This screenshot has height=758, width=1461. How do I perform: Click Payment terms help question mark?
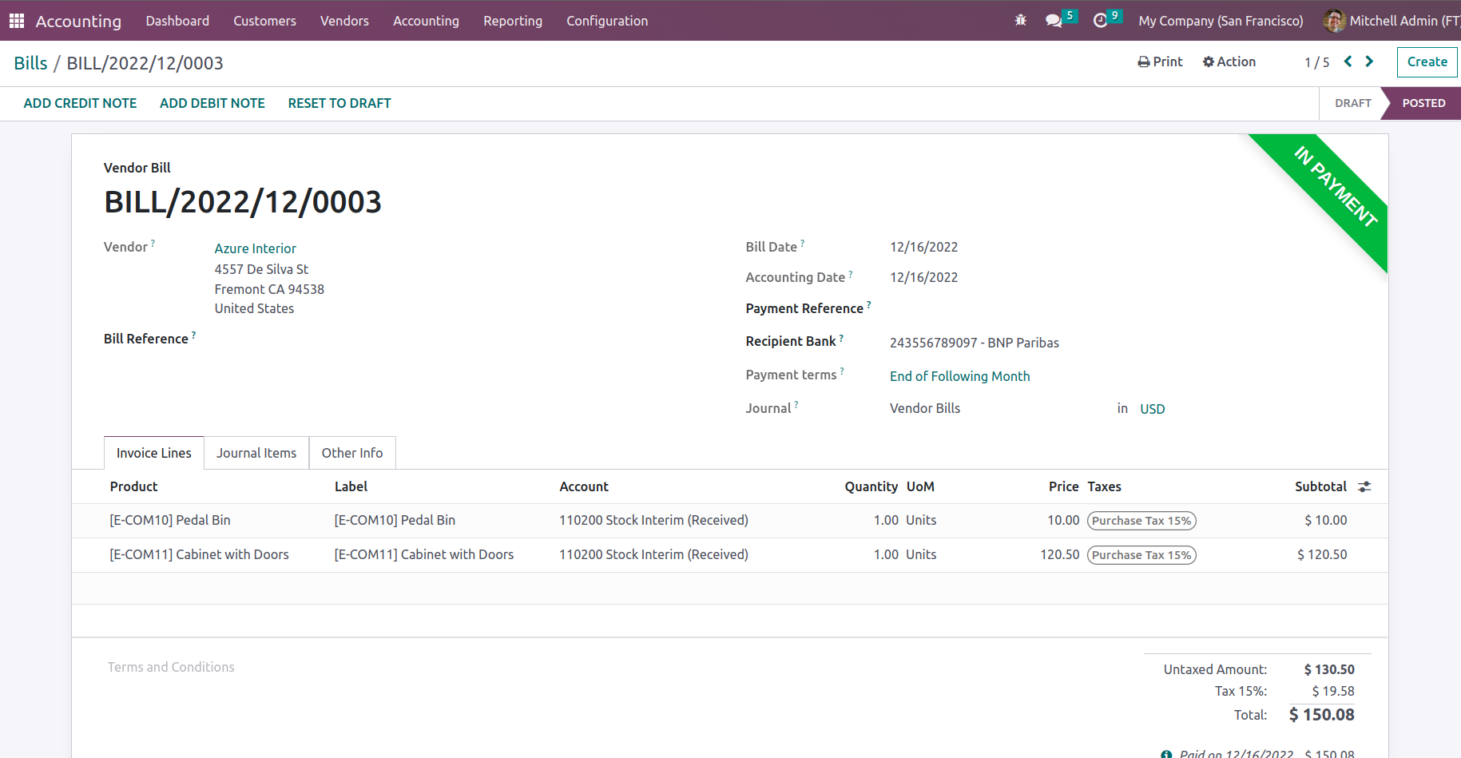[842, 371]
